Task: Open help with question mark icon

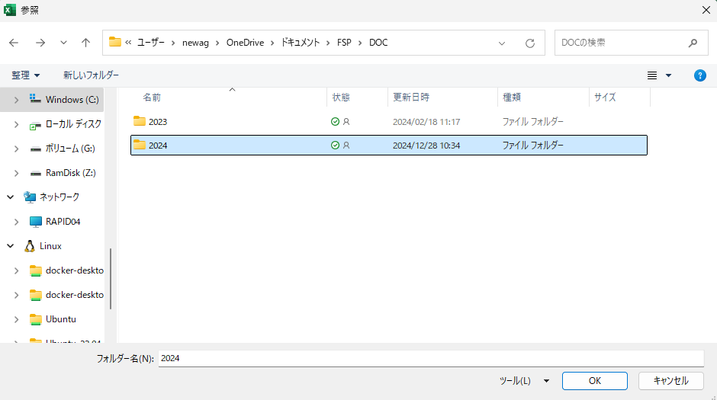Action: [x=699, y=75]
